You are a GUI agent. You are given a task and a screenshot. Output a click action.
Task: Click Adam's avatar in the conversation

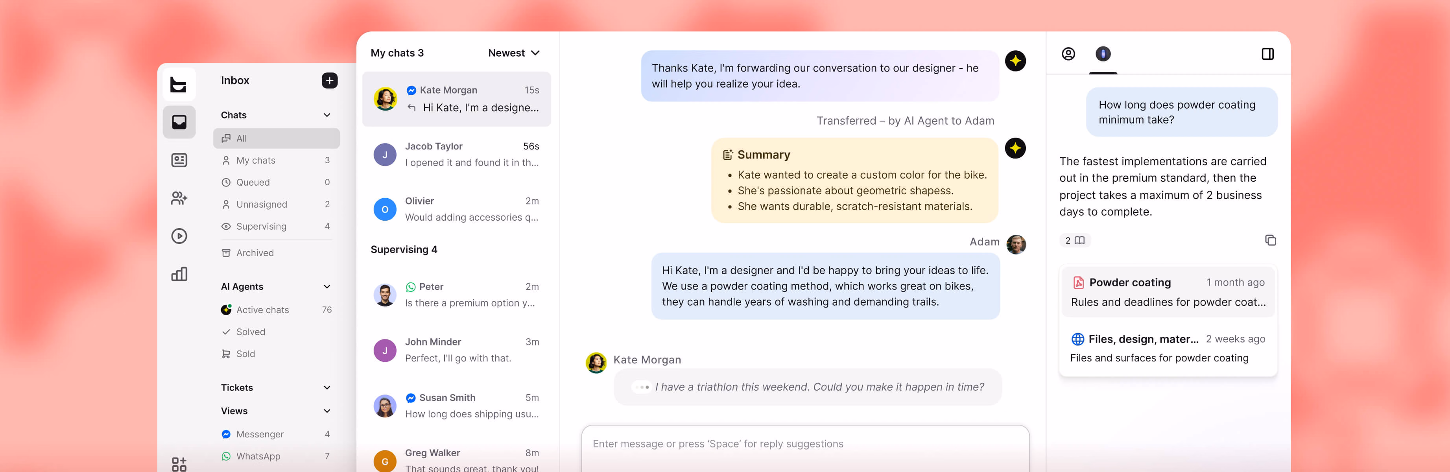[x=1015, y=244]
